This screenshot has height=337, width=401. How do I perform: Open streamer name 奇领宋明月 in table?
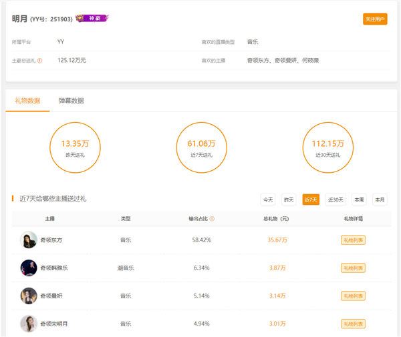[x=54, y=324]
